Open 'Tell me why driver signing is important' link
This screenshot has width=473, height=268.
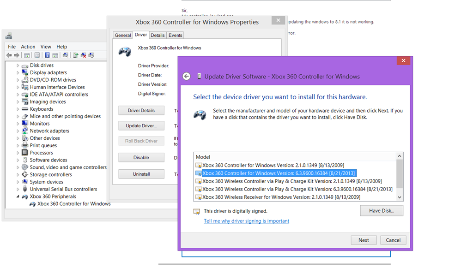[x=247, y=221]
